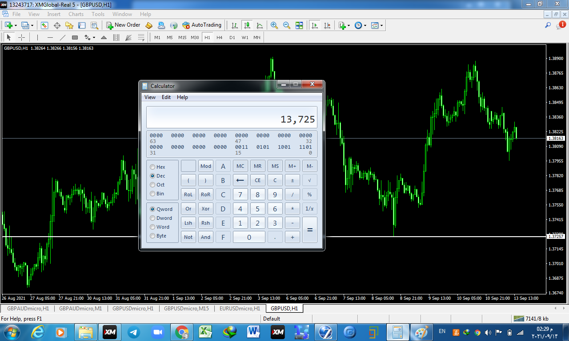Click the Windows Start button
The height and width of the screenshot is (341, 569).
coord(11,332)
